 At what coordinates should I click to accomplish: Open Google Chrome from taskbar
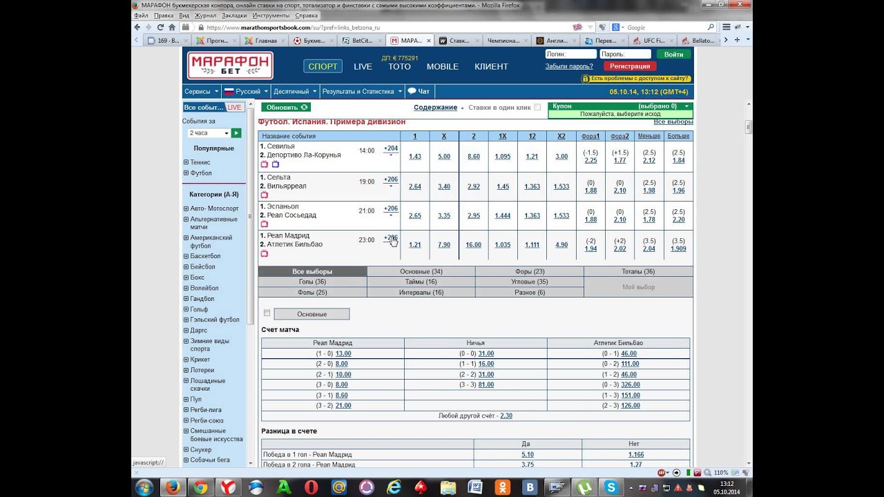[200, 487]
